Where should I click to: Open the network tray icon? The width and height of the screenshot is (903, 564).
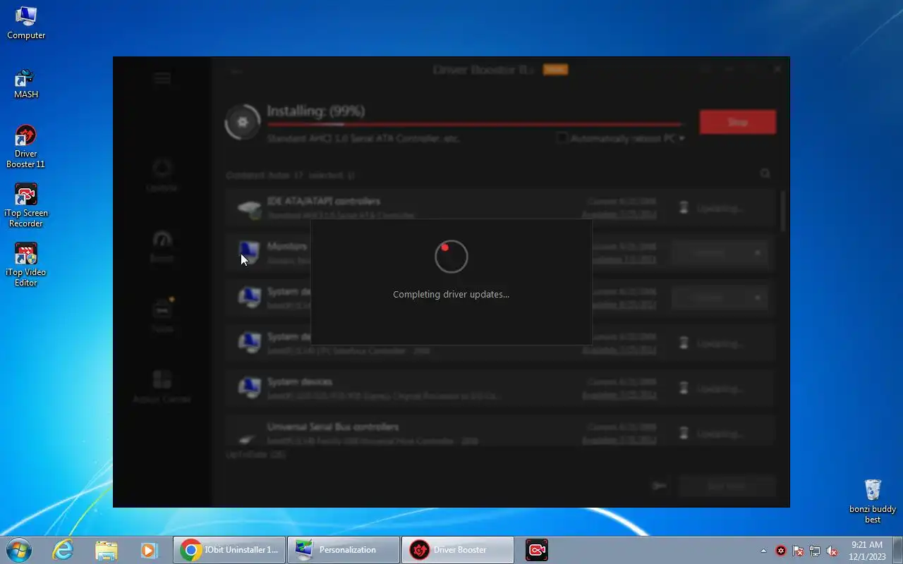tap(815, 551)
